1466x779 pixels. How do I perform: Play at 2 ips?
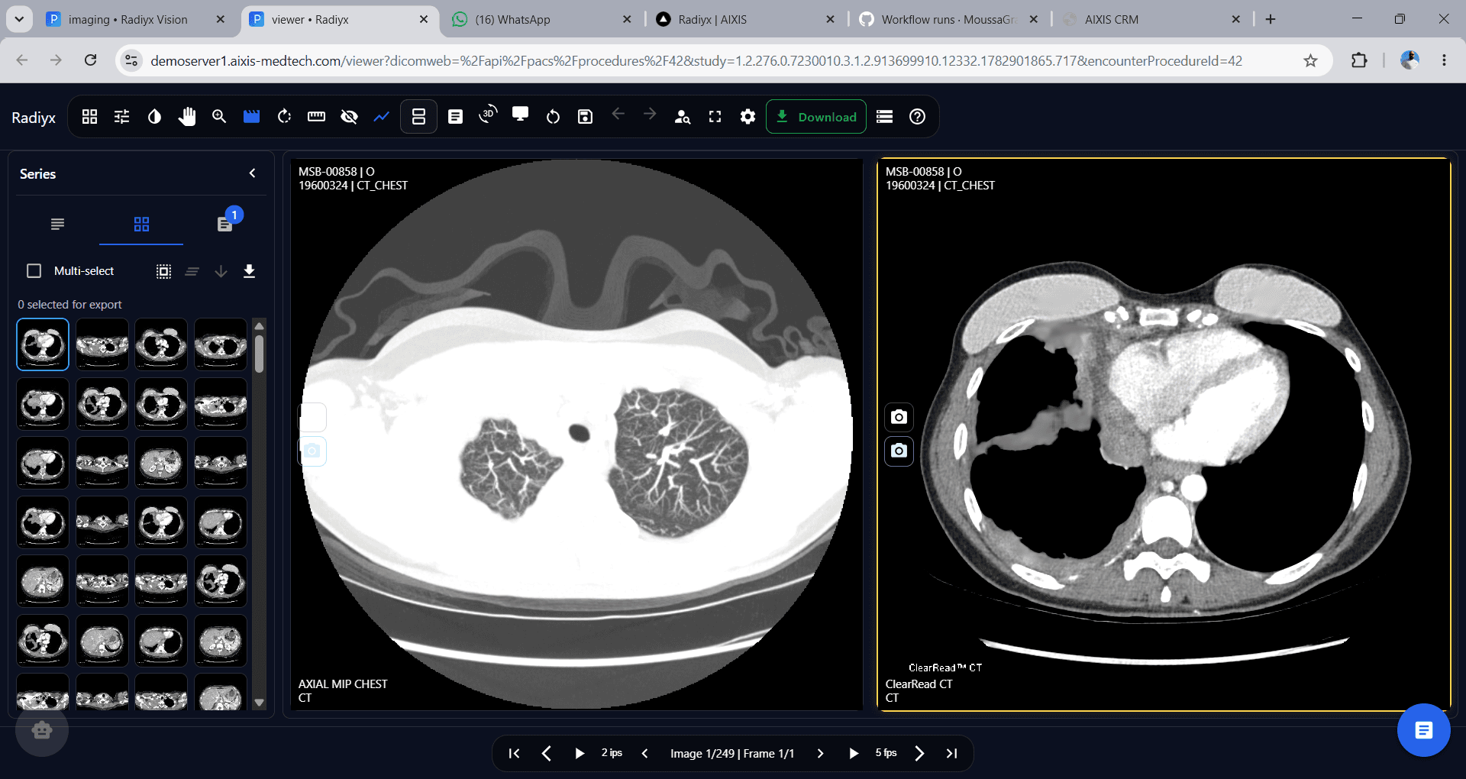(x=580, y=753)
